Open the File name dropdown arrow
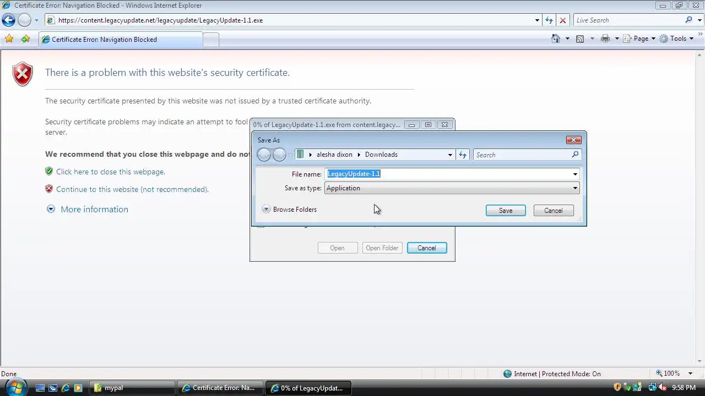Viewport: 705px width, 396px height. pyautogui.click(x=575, y=174)
